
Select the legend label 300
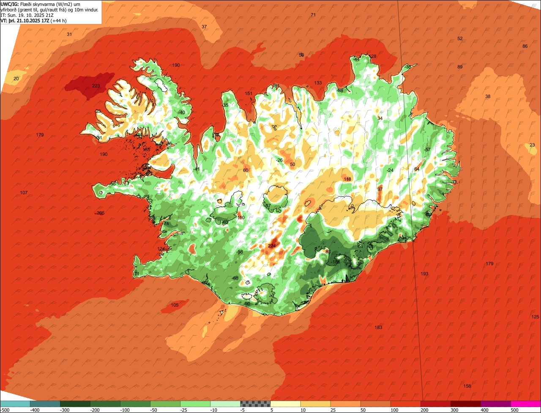click(454, 410)
